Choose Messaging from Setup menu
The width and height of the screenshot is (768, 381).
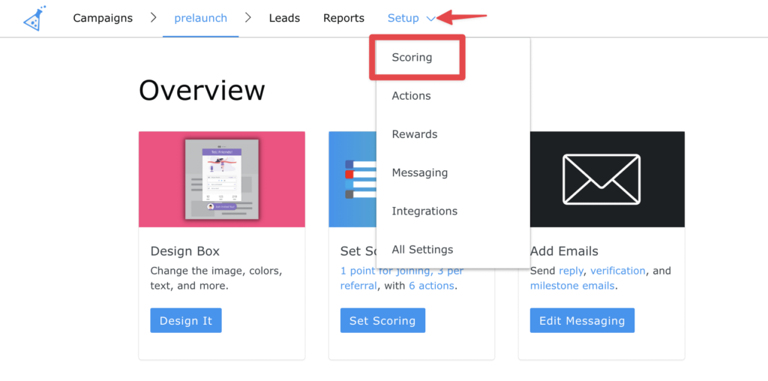click(420, 172)
